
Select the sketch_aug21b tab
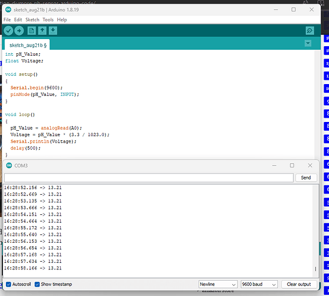coord(28,45)
